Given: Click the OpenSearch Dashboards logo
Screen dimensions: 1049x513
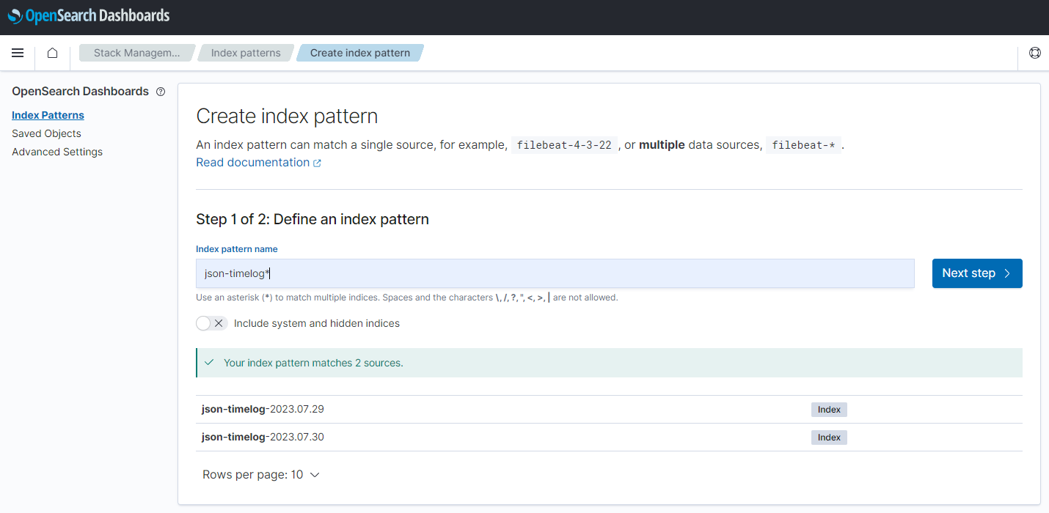Looking at the screenshot, I should tap(89, 15).
